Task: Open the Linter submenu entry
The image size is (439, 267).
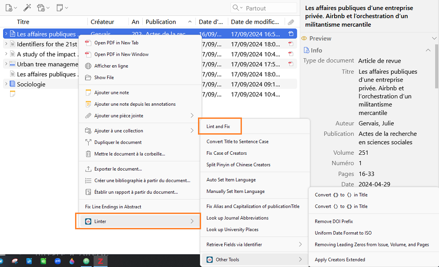Action: coord(140,221)
